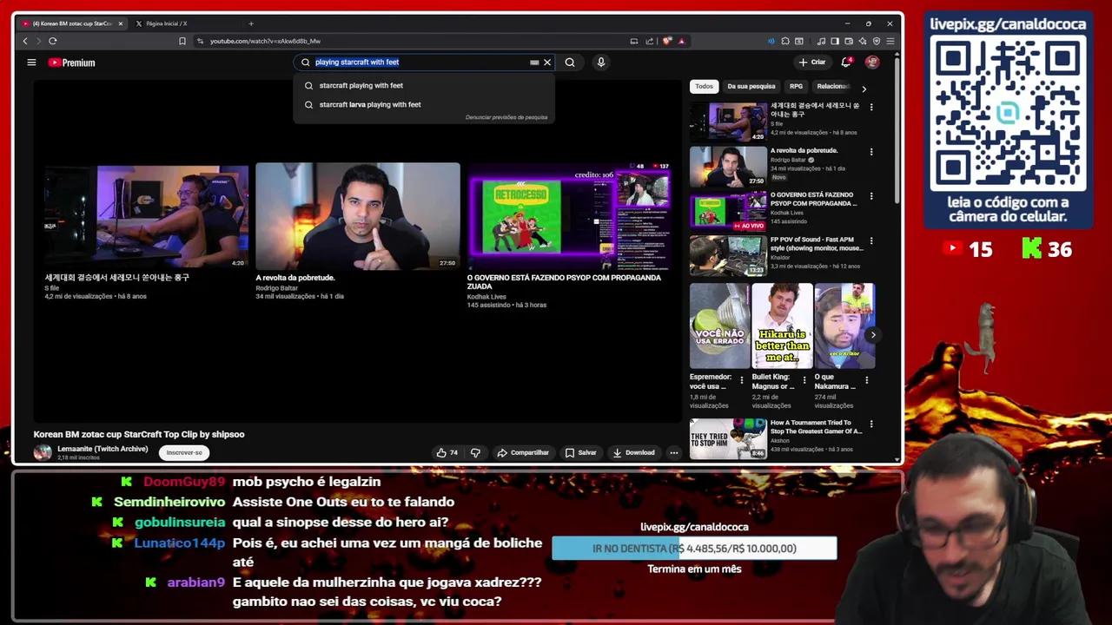Open options for sidebar Korean 4:20 video
This screenshot has width=1112, height=625.
871,107
